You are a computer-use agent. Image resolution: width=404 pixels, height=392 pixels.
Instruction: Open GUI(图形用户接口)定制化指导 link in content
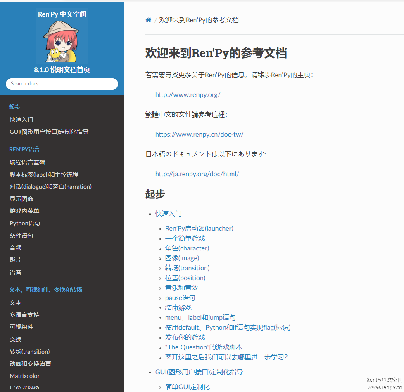point(199,372)
